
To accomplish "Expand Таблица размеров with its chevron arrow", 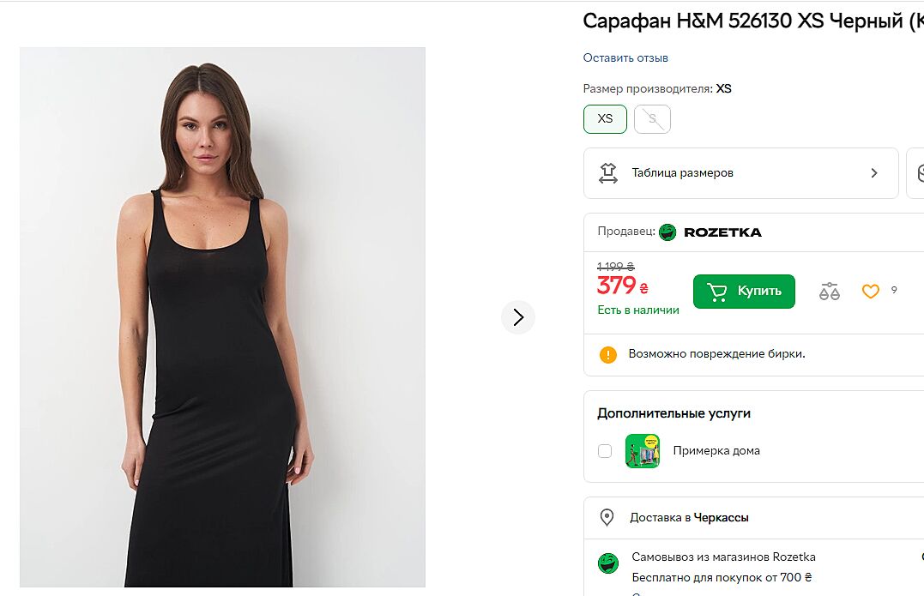I will 874,172.
